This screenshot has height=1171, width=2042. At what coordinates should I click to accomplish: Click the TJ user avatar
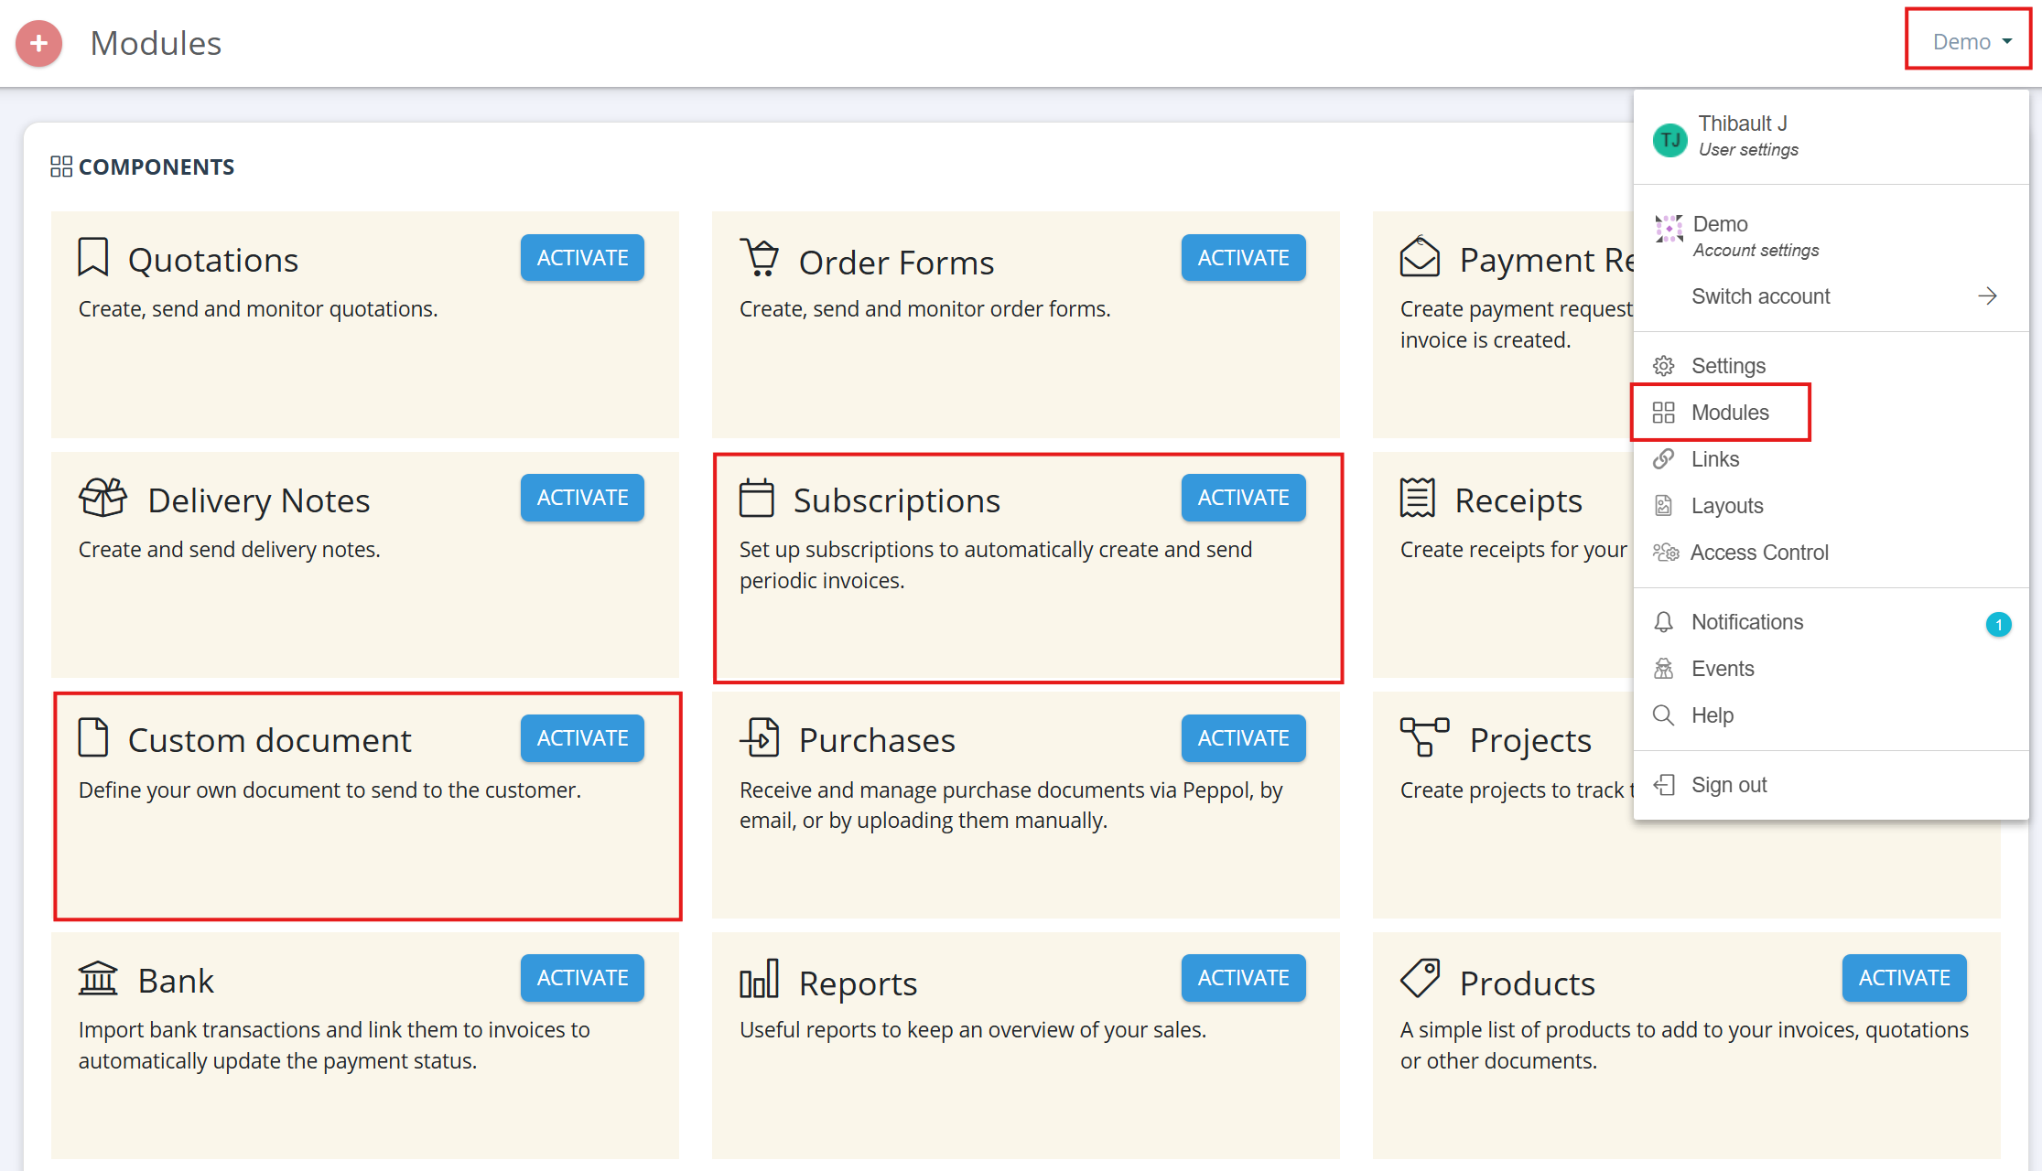point(1670,140)
